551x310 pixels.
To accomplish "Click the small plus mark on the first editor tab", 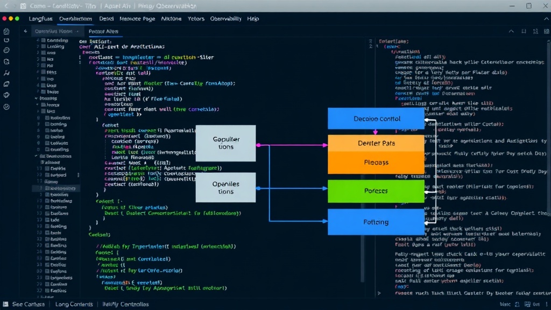I will 77,32.
